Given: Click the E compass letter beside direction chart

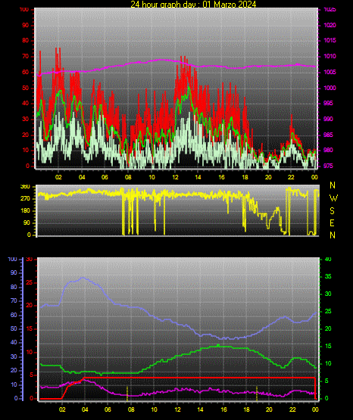Looking at the screenshot, I should click(x=332, y=222).
